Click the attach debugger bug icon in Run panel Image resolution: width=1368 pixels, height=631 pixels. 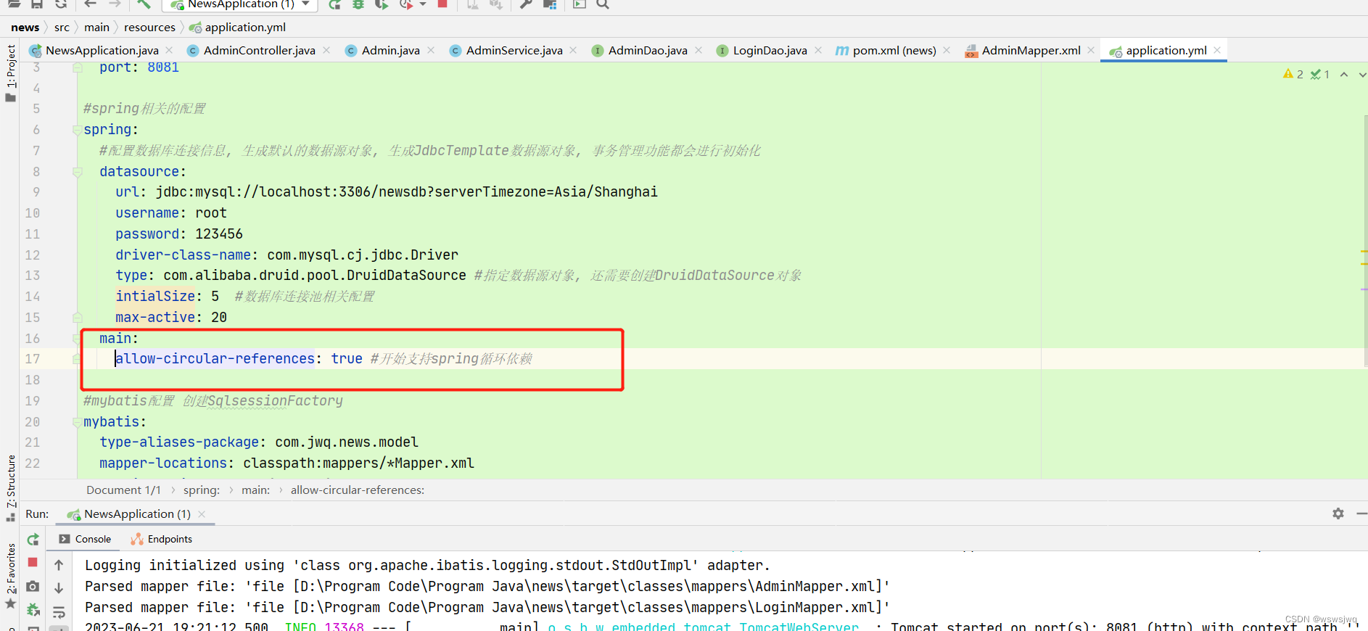(33, 610)
